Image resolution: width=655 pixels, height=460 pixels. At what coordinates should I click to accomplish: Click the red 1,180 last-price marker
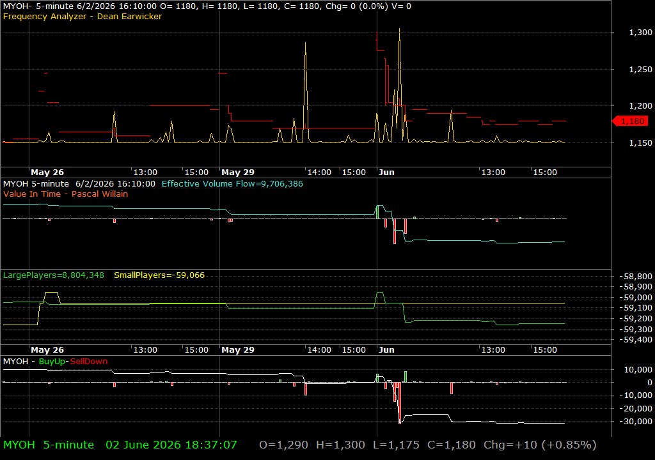[630, 121]
